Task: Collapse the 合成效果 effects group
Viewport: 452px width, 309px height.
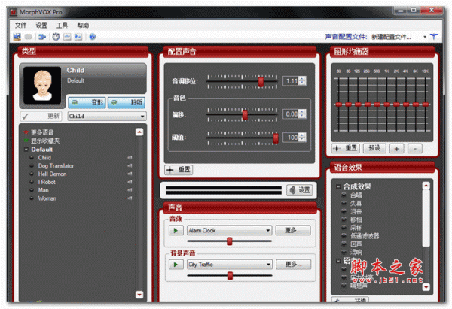Action: pyautogui.click(x=338, y=186)
